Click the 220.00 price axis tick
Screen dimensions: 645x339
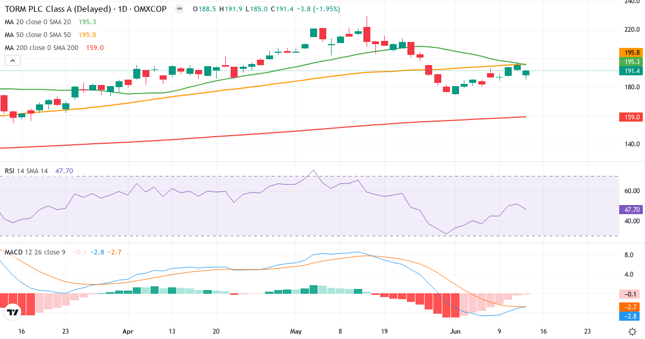631,30
